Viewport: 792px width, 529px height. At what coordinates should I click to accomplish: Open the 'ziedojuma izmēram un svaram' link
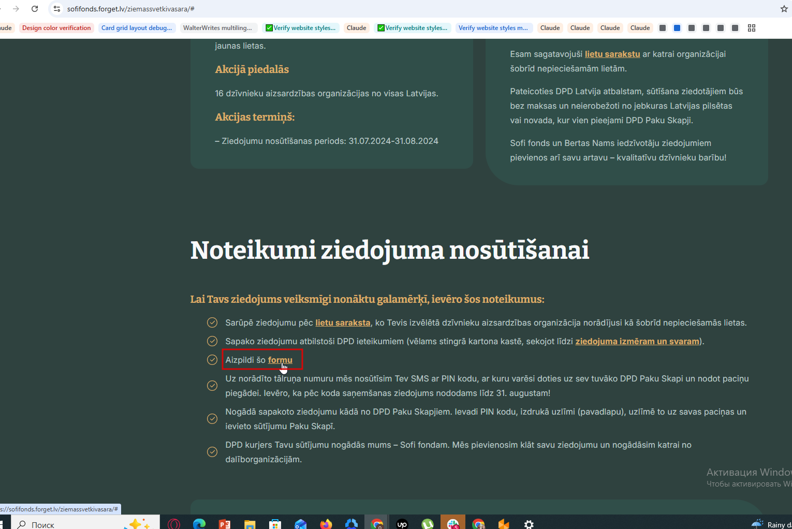pyautogui.click(x=637, y=341)
